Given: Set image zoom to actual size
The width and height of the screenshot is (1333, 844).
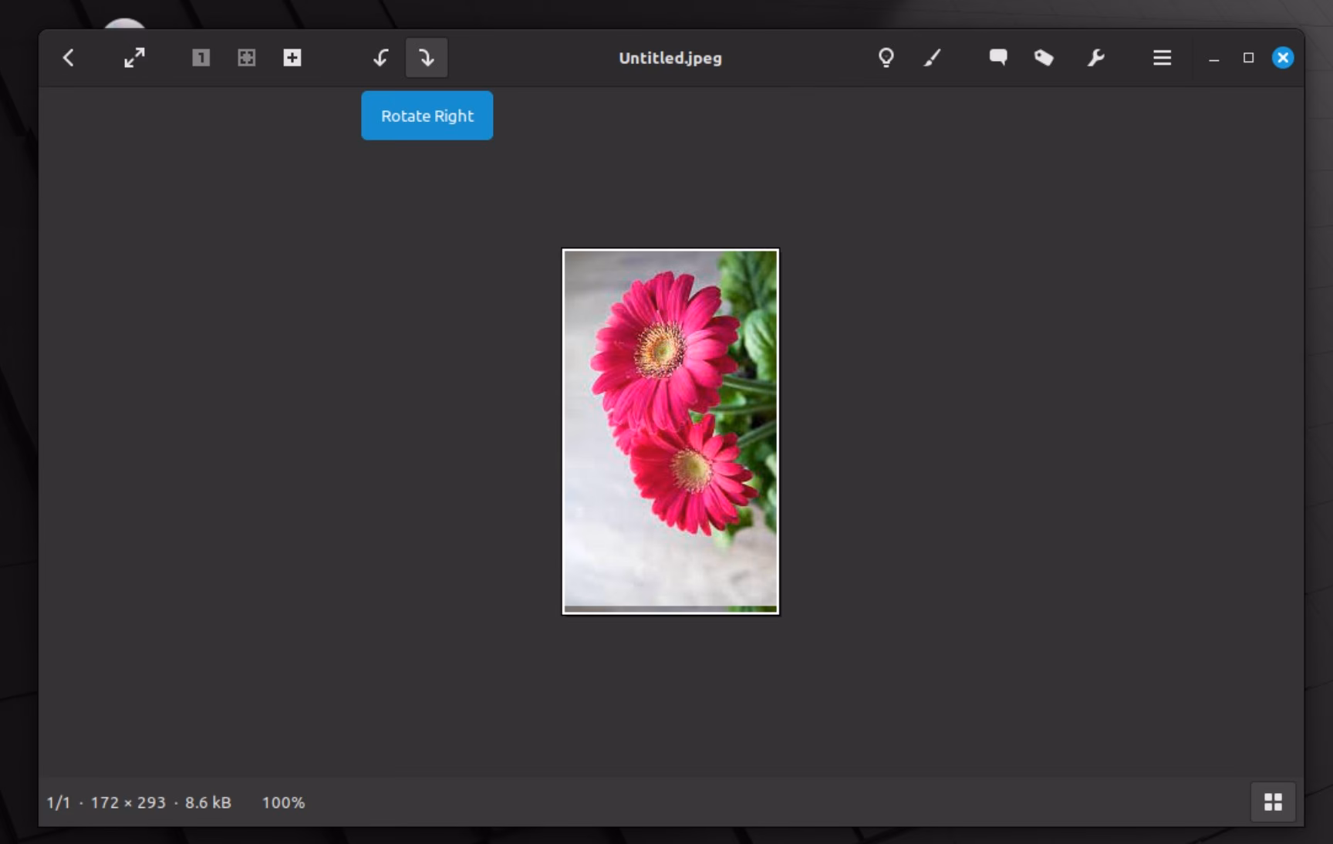Looking at the screenshot, I should (x=201, y=58).
